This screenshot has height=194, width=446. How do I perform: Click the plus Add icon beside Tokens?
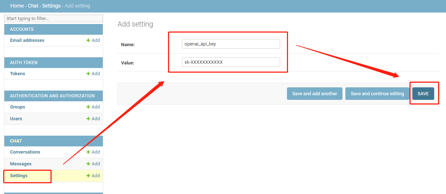(88, 74)
